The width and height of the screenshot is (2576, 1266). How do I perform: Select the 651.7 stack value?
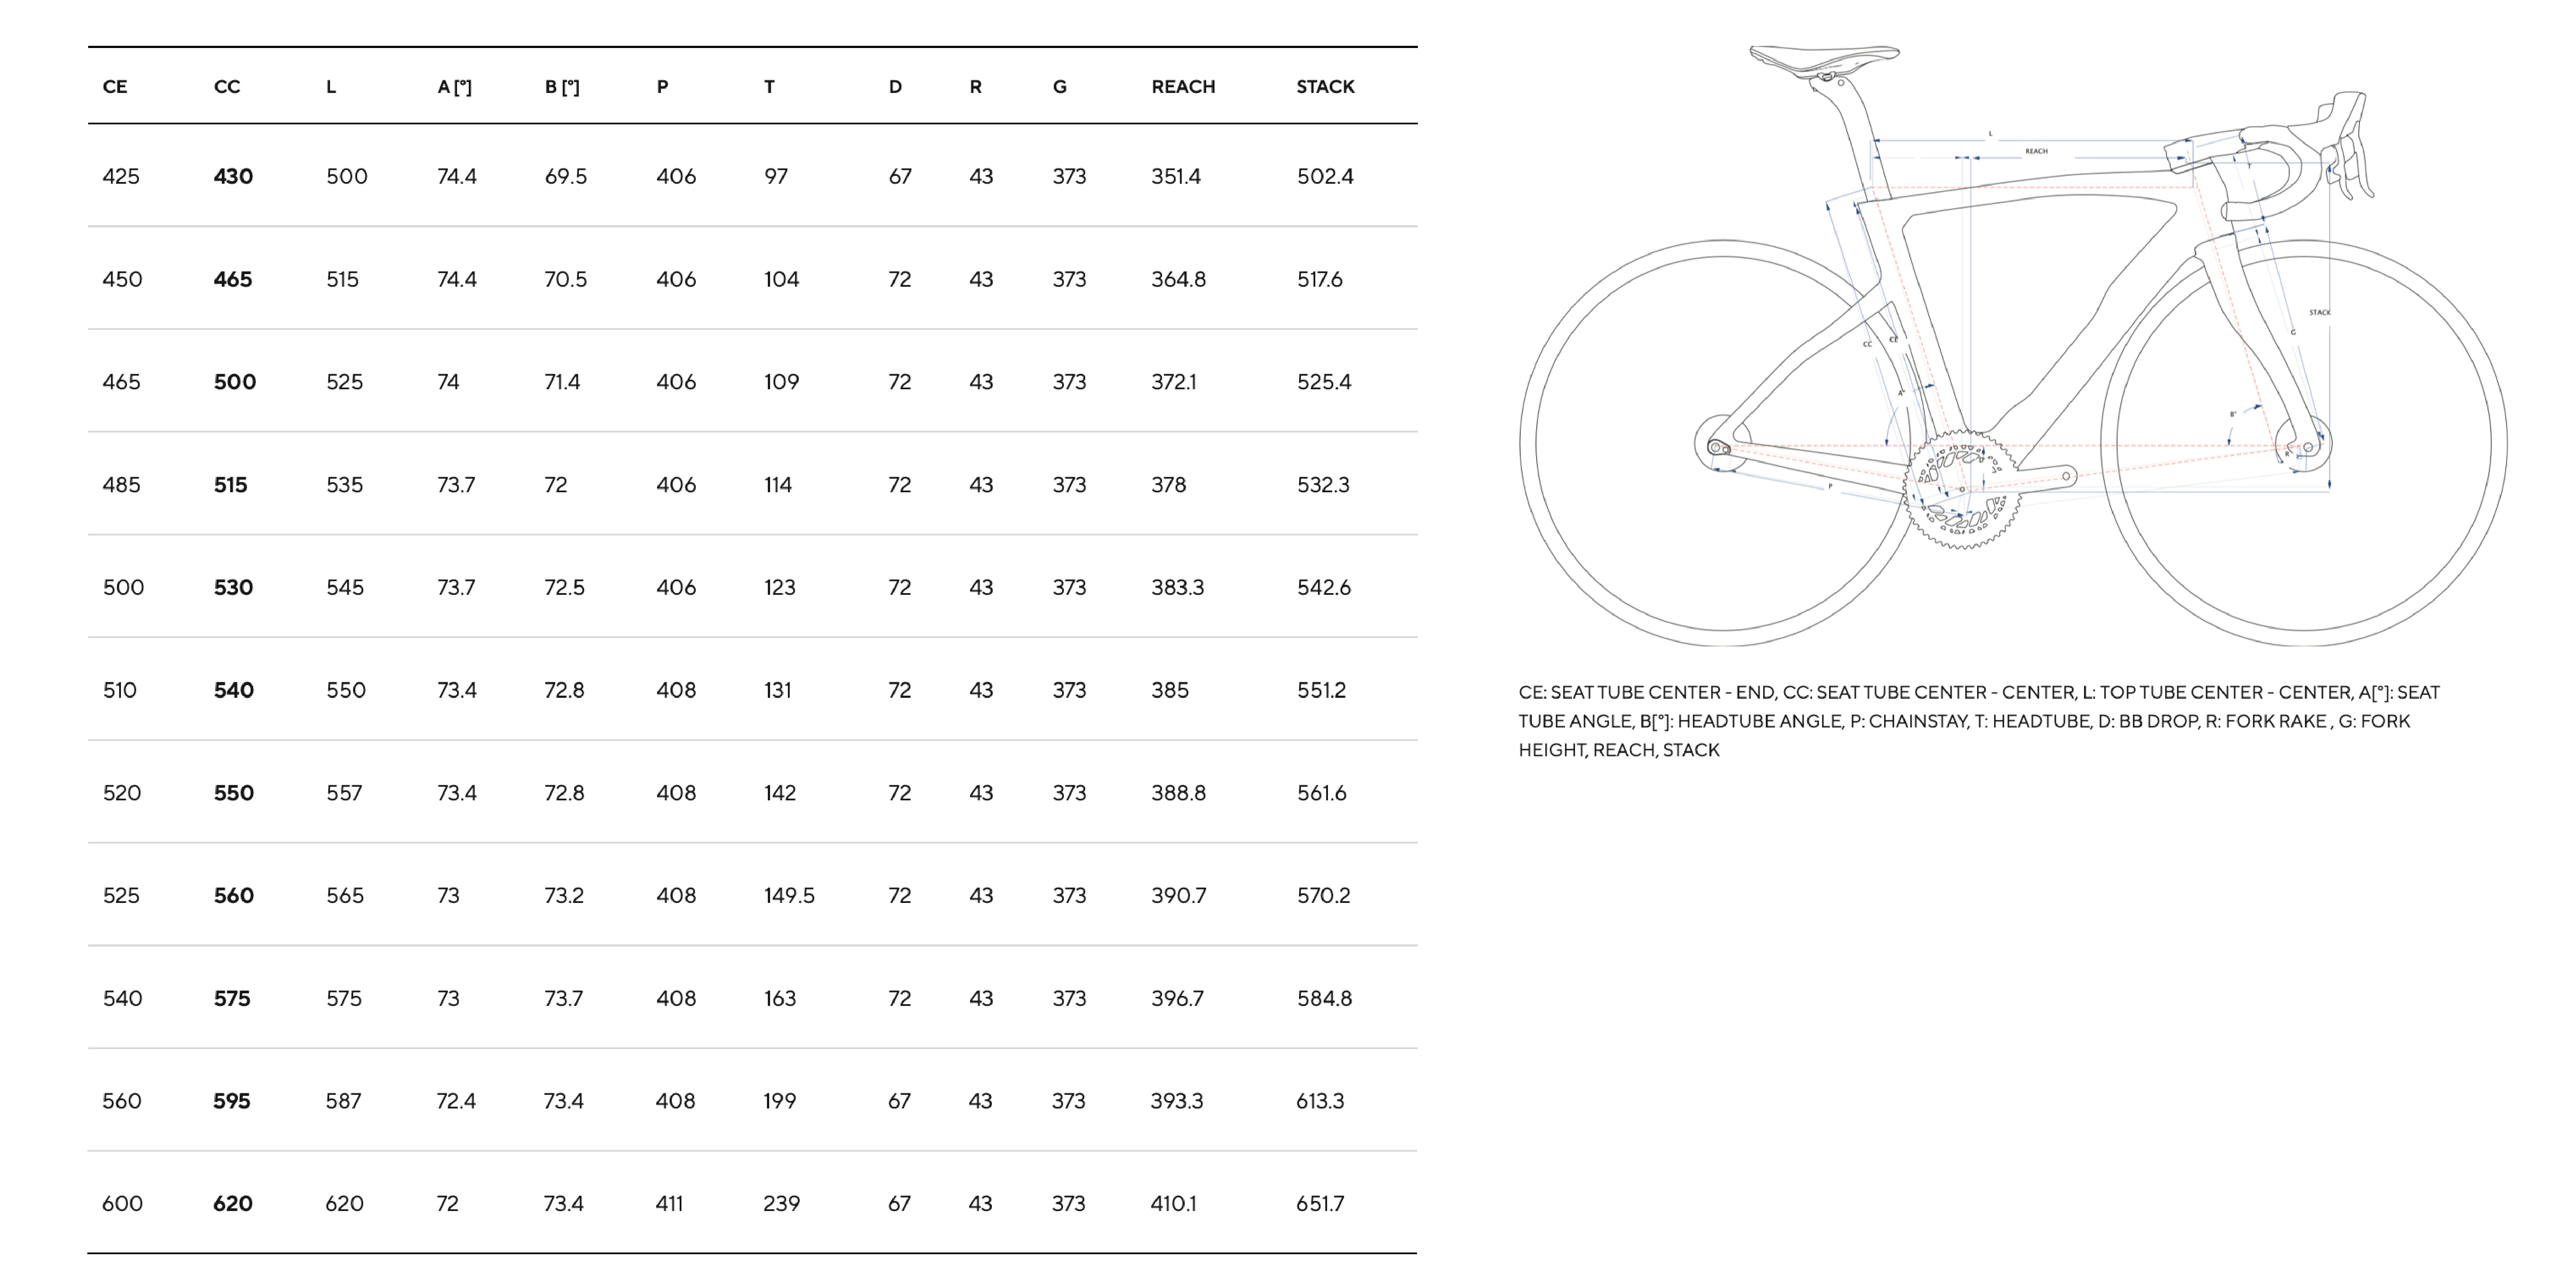1320,1204
